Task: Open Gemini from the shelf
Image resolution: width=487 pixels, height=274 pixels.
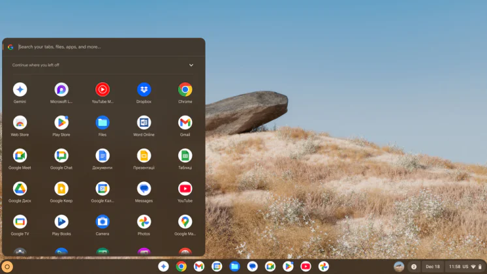Action: [163, 266]
